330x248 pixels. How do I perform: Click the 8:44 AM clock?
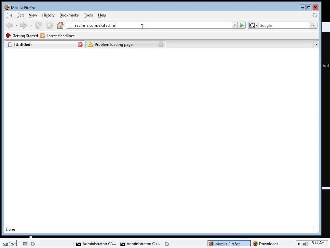click(x=318, y=243)
